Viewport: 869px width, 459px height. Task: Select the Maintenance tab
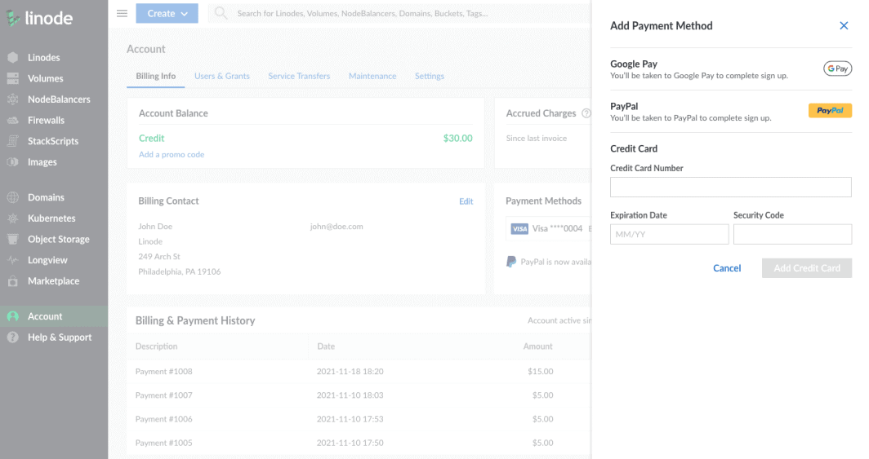tap(372, 76)
